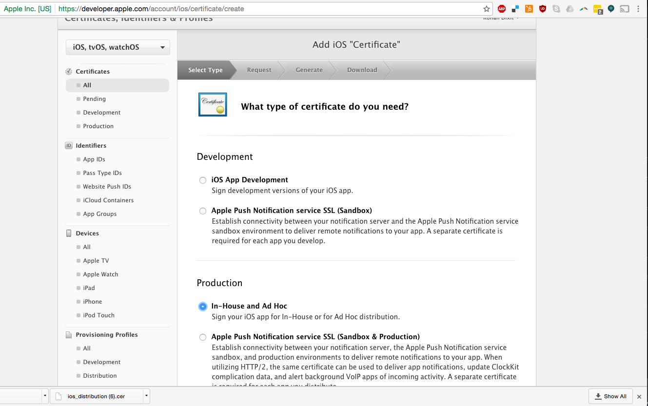The width and height of the screenshot is (648, 406).
Task: Open All under Devices
Action: (x=87, y=247)
